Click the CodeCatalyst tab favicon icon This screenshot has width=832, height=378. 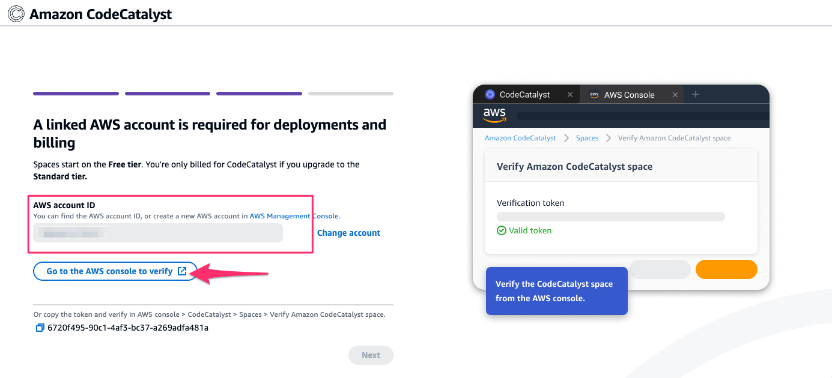pos(490,94)
